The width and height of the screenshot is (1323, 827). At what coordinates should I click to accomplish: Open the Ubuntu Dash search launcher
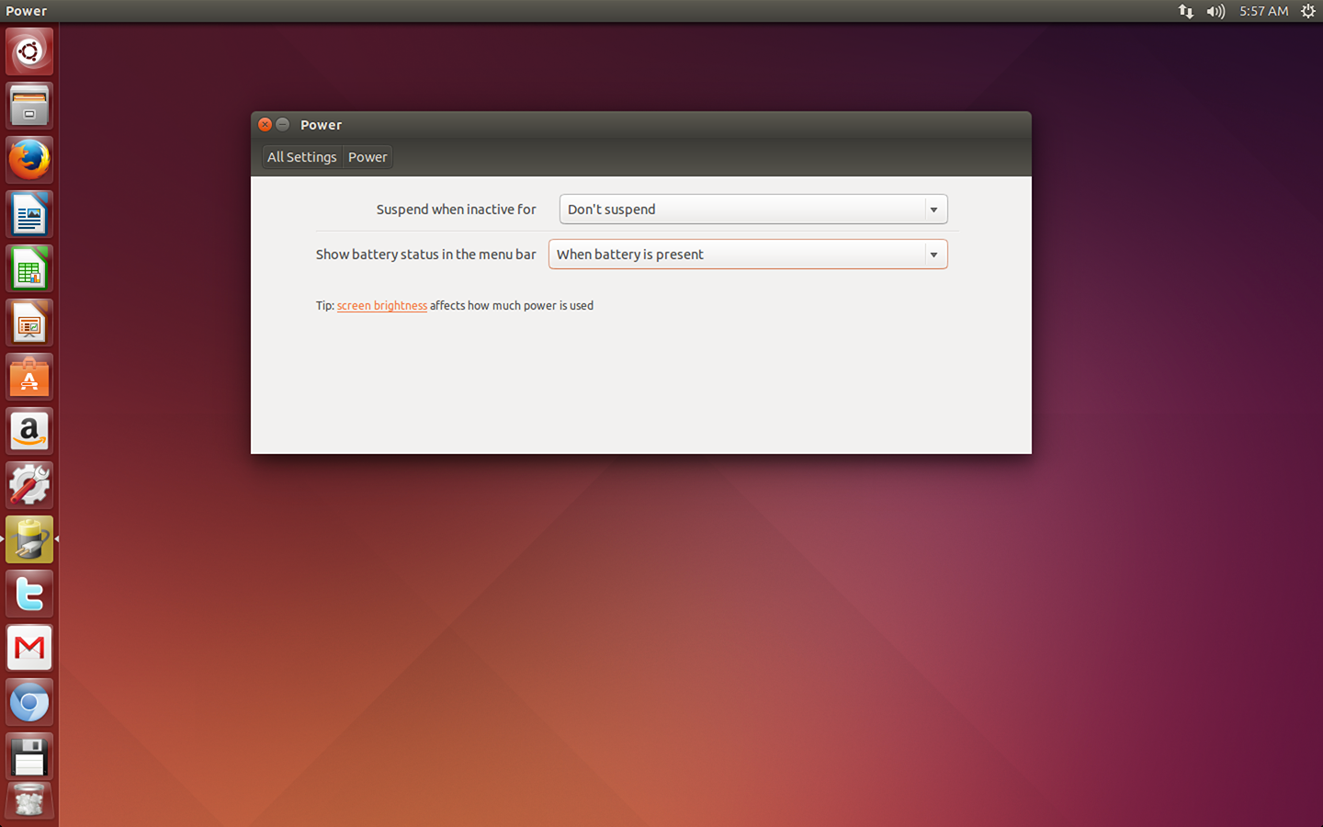point(29,51)
